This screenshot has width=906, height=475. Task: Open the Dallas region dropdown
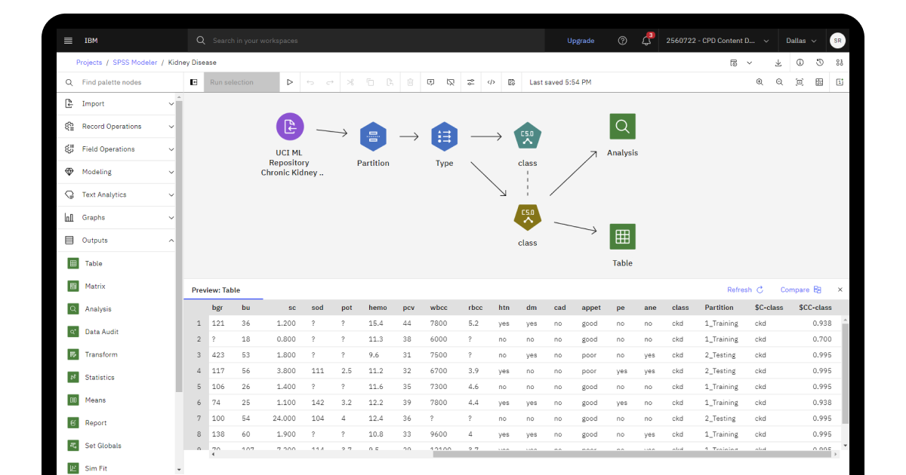801,40
